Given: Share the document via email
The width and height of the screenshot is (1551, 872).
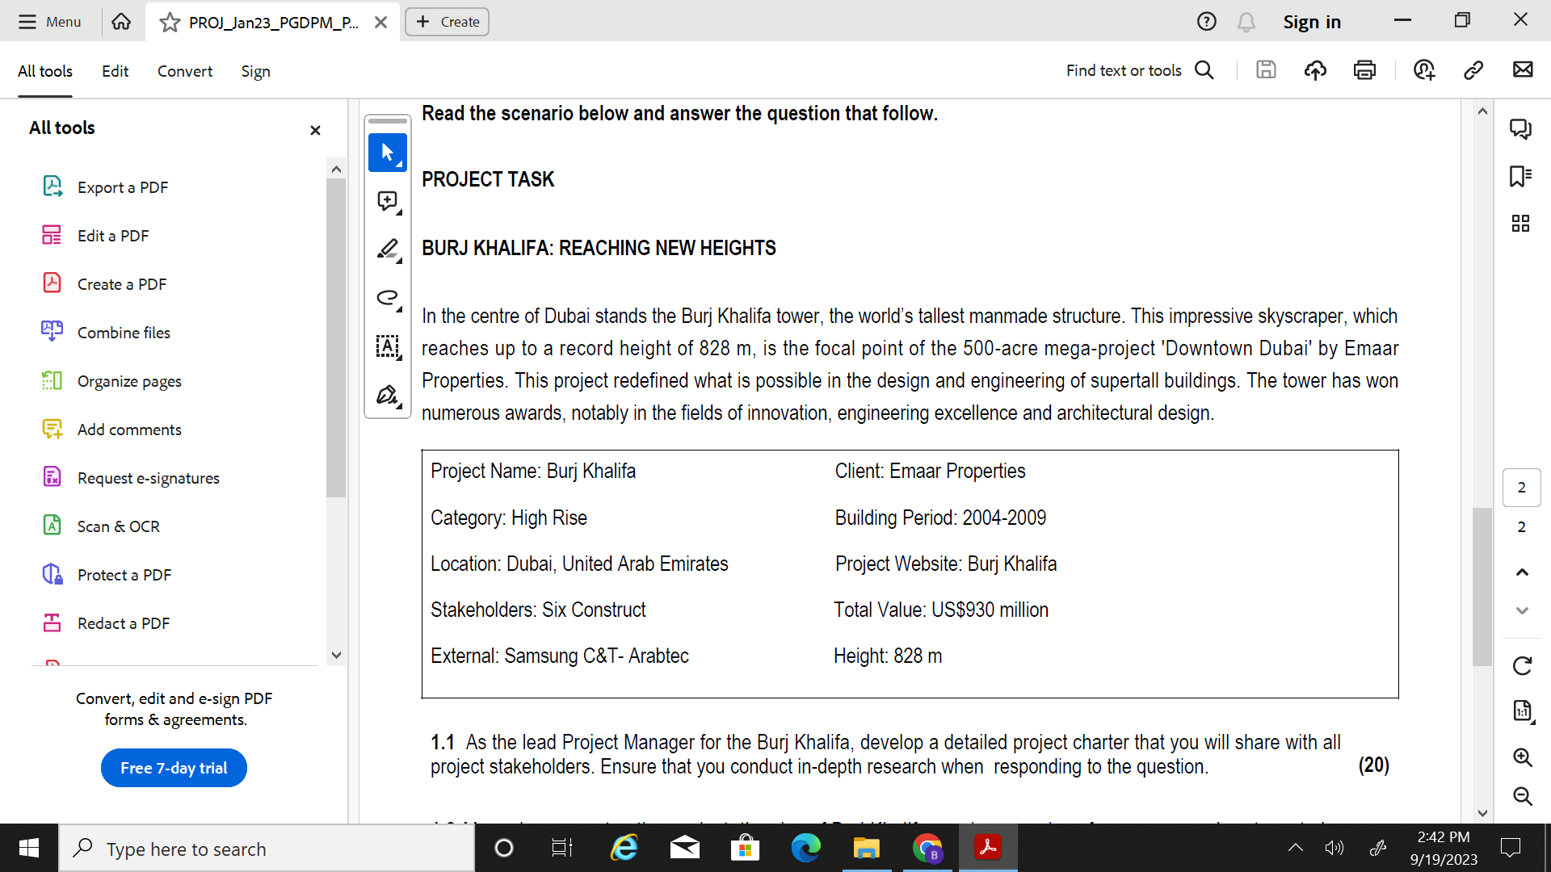Looking at the screenshot, I should click(x=1524, y=70).
